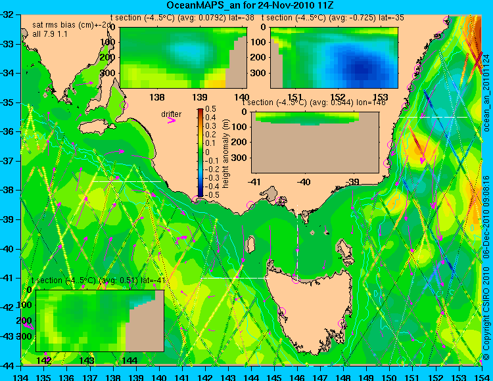
Task: Open the lat=-38 temperature section inset
Action: point(183,58)
